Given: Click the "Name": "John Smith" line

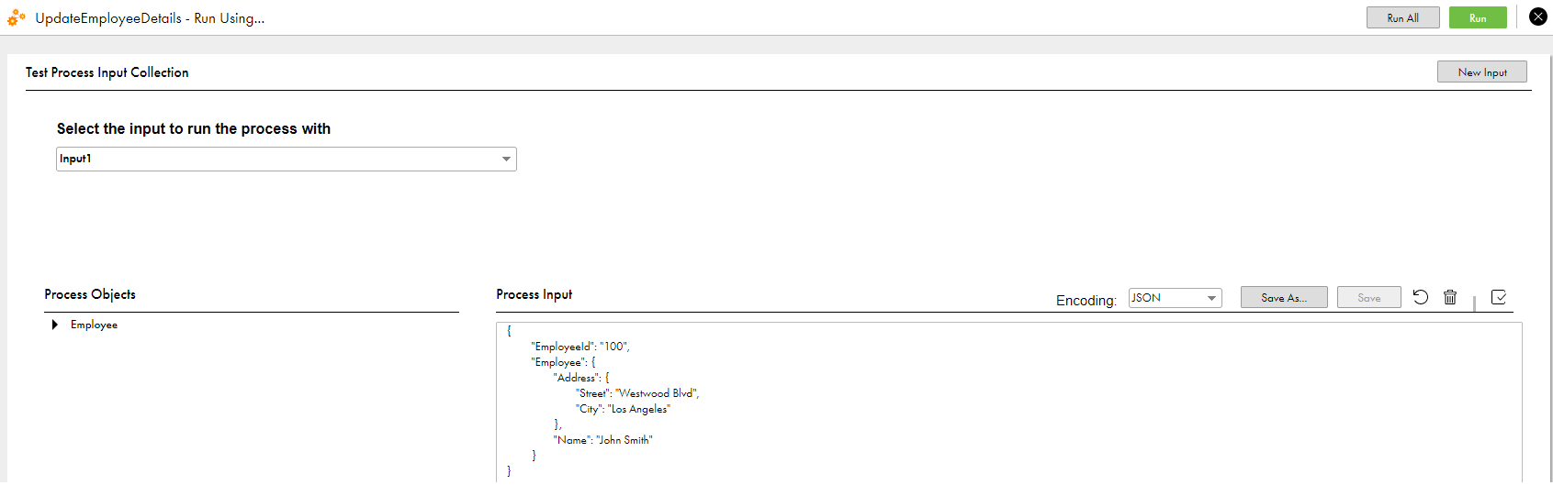Looking at the screenshot, I should coord(602,440).
